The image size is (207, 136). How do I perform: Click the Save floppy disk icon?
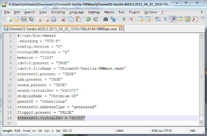[24, 19]
